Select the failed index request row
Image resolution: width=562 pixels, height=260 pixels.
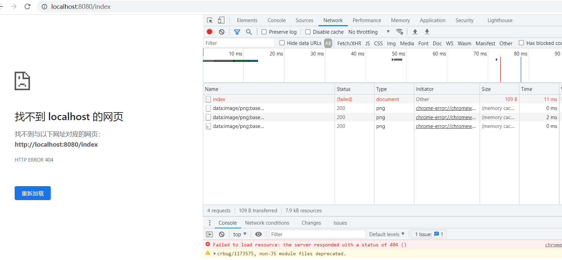(x=382, y=99)
